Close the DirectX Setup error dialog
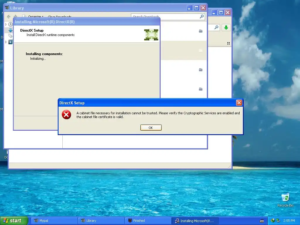 tap(239, 103)
